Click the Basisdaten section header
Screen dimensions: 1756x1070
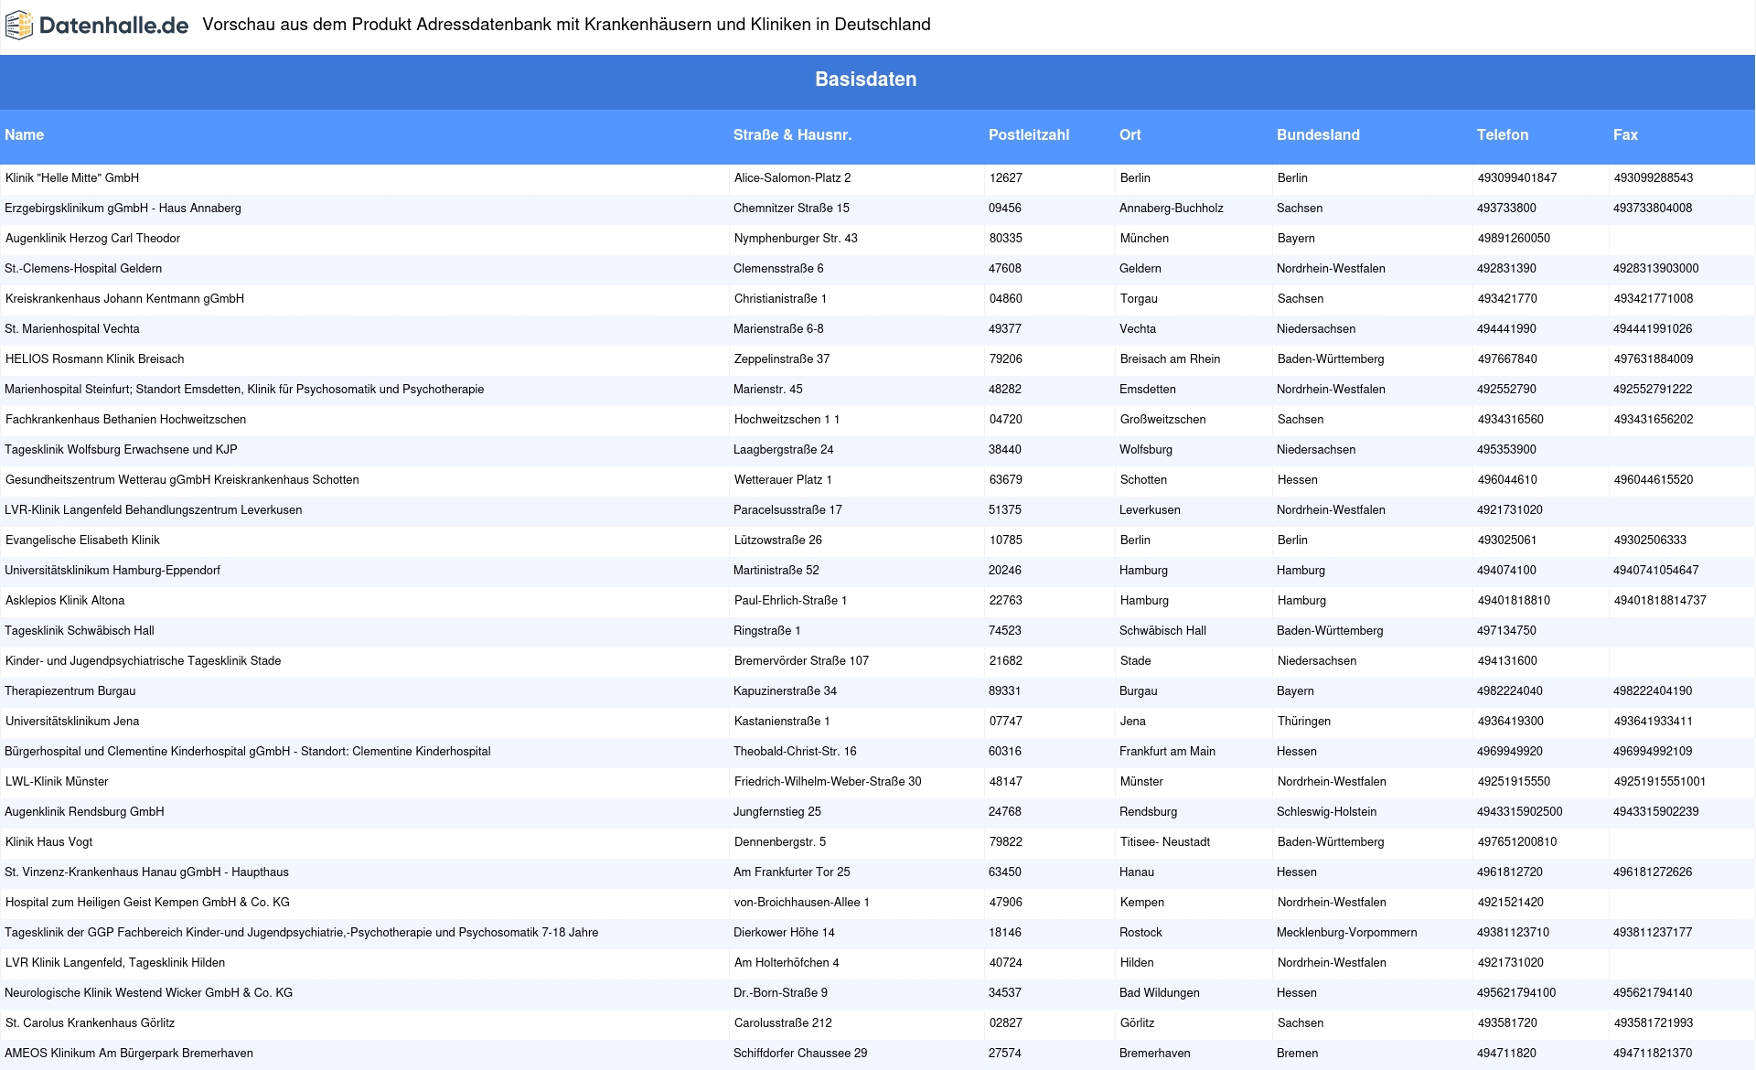[x=865, y=80]
